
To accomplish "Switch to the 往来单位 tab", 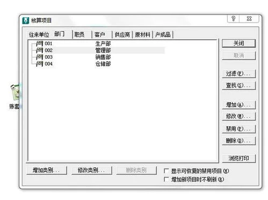I will 39,34.
